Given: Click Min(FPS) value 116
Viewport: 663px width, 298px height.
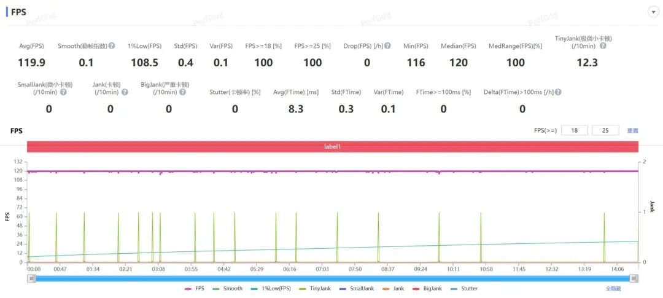Looking at the screenshot, I should pos(416,63).
